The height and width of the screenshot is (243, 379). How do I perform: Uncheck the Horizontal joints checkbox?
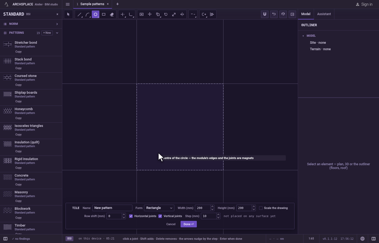pos(131,216)
